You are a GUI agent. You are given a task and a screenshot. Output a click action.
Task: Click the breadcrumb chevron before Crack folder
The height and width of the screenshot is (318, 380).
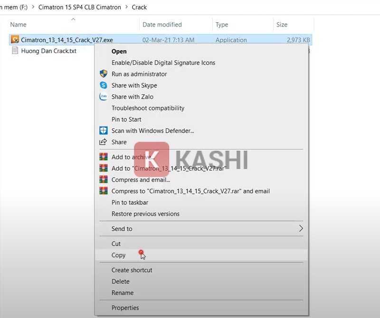(x=126, y=7)
